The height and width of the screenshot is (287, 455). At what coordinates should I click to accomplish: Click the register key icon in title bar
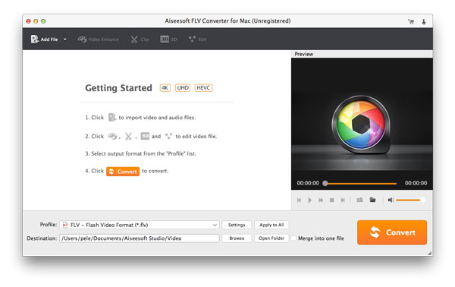click(x=424, y=21)
